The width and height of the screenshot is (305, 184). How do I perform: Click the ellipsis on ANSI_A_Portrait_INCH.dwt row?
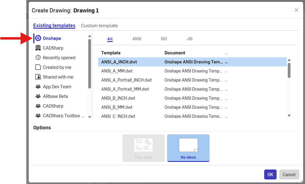point(226,81)
